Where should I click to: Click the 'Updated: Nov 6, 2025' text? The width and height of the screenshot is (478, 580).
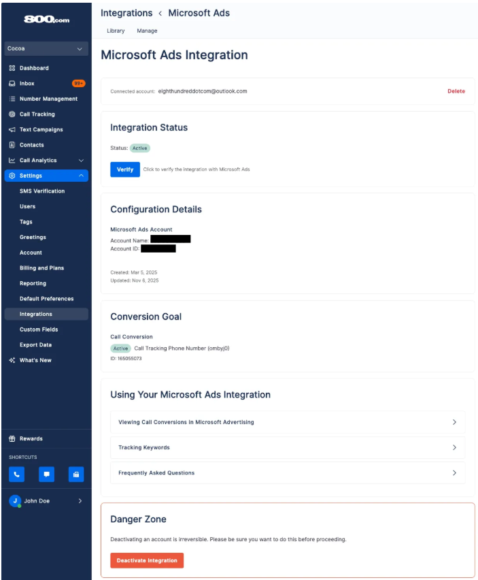click(x=135, y=280)
